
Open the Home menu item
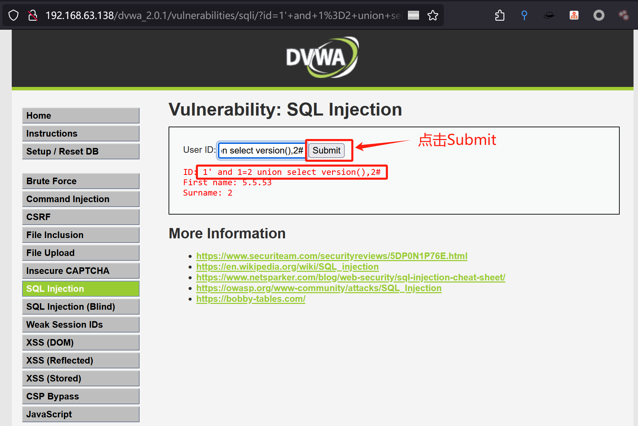(81, 116)
